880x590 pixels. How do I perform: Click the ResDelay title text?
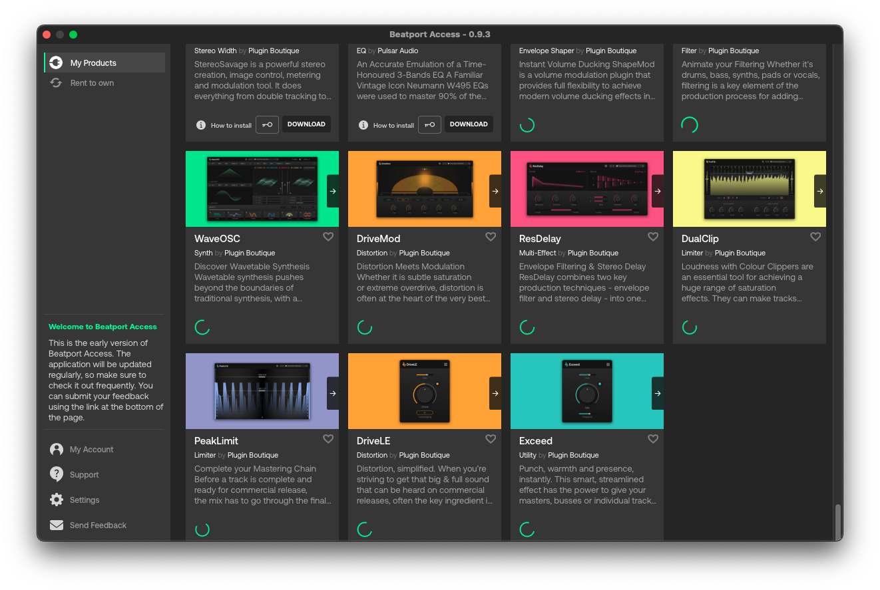click(x=540, y=239)
